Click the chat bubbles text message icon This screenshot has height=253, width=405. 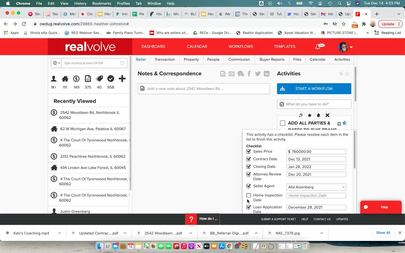tap(240, 74)
